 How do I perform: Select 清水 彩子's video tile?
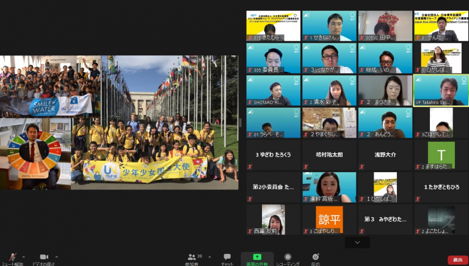coord(329,90)
